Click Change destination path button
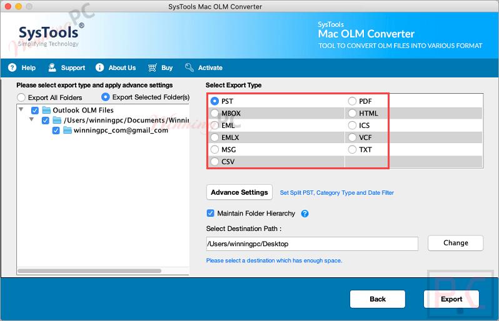The height and width of the screenshot is (321, 499). [x=455, y=243]
